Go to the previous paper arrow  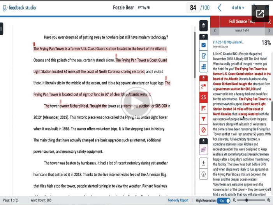tap(220, 8)
